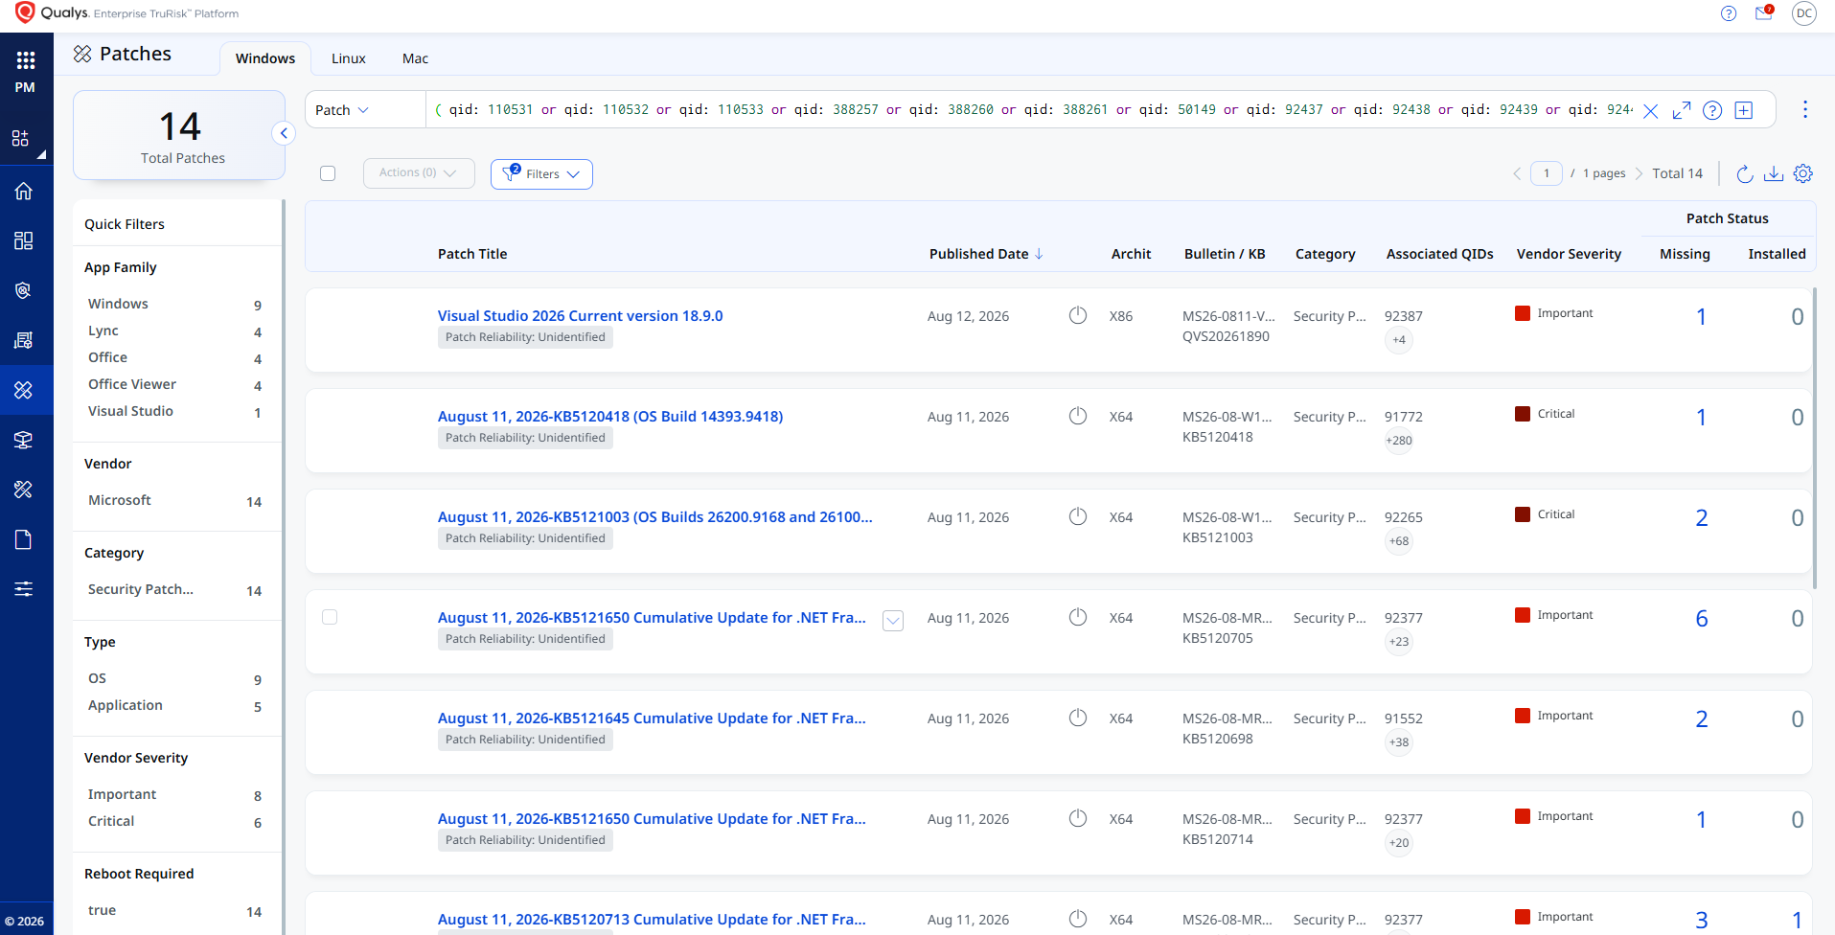Screen dimensions: 1835x935
Task: Go to previous page arrow
Action: pyautogui.click(x=1517, y=173)
